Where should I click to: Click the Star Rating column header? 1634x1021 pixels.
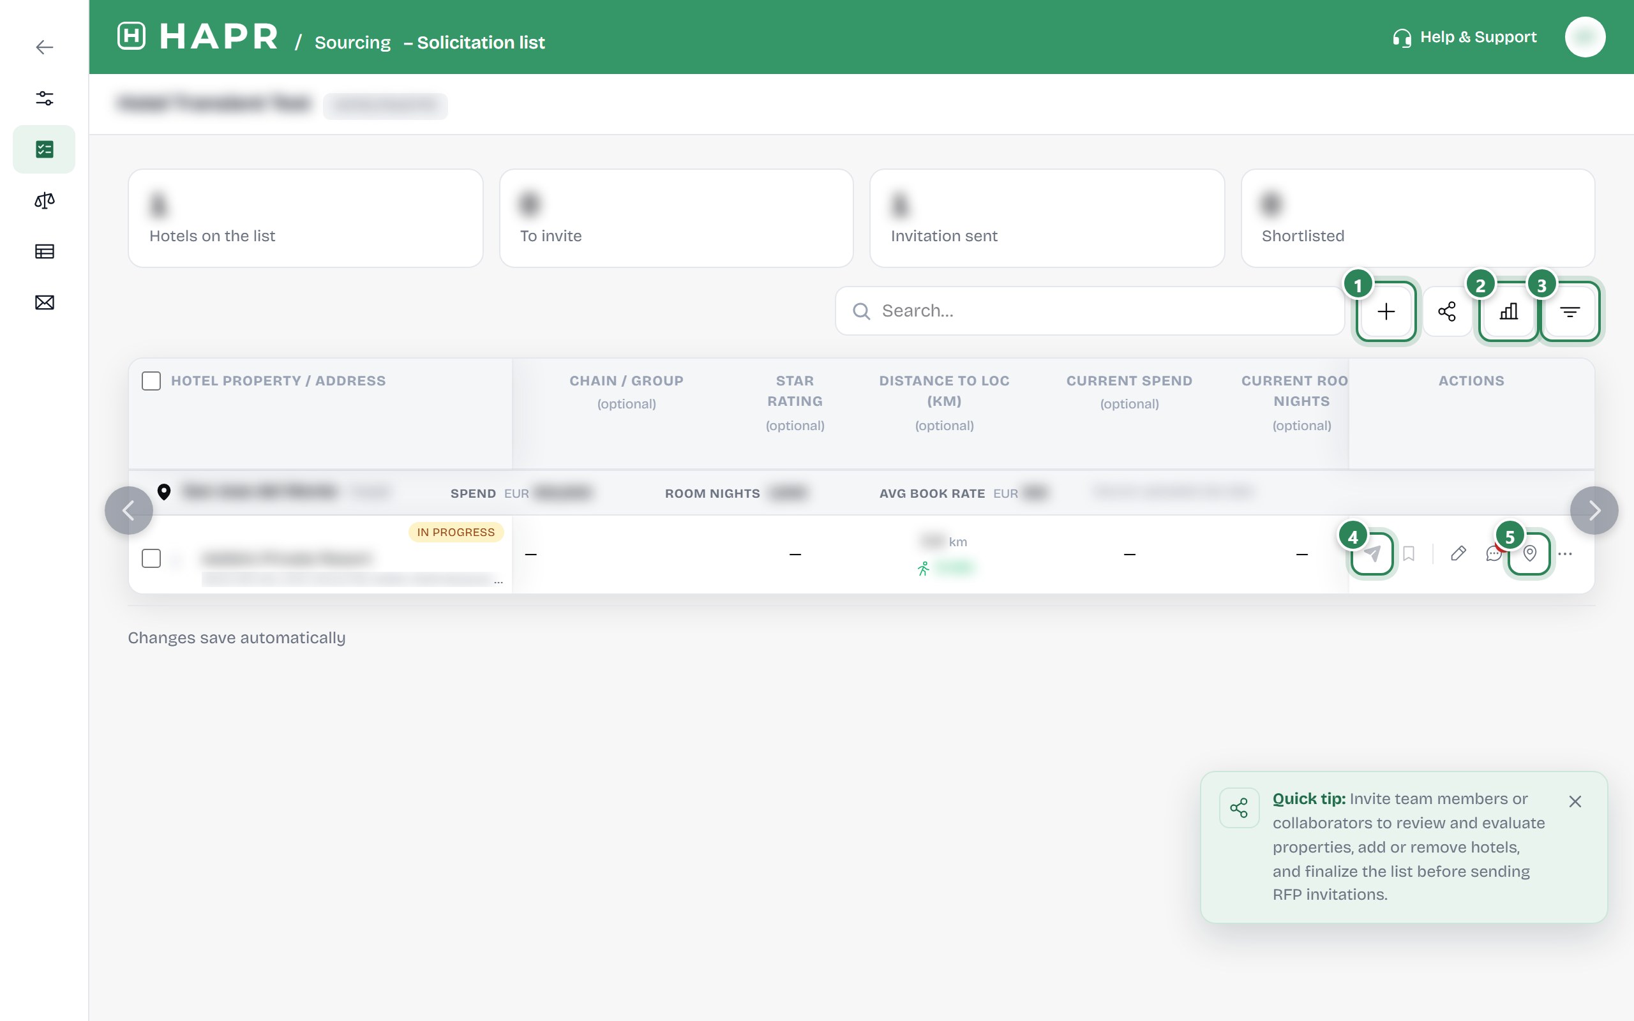[x=795, y=391]
